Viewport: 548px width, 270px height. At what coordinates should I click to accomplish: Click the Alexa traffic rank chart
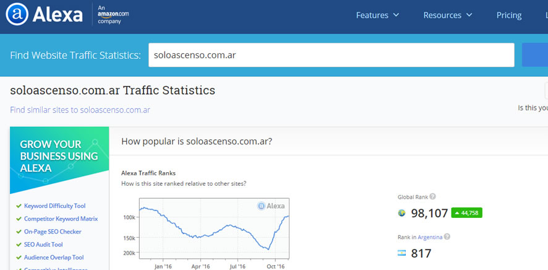(214, 229)
